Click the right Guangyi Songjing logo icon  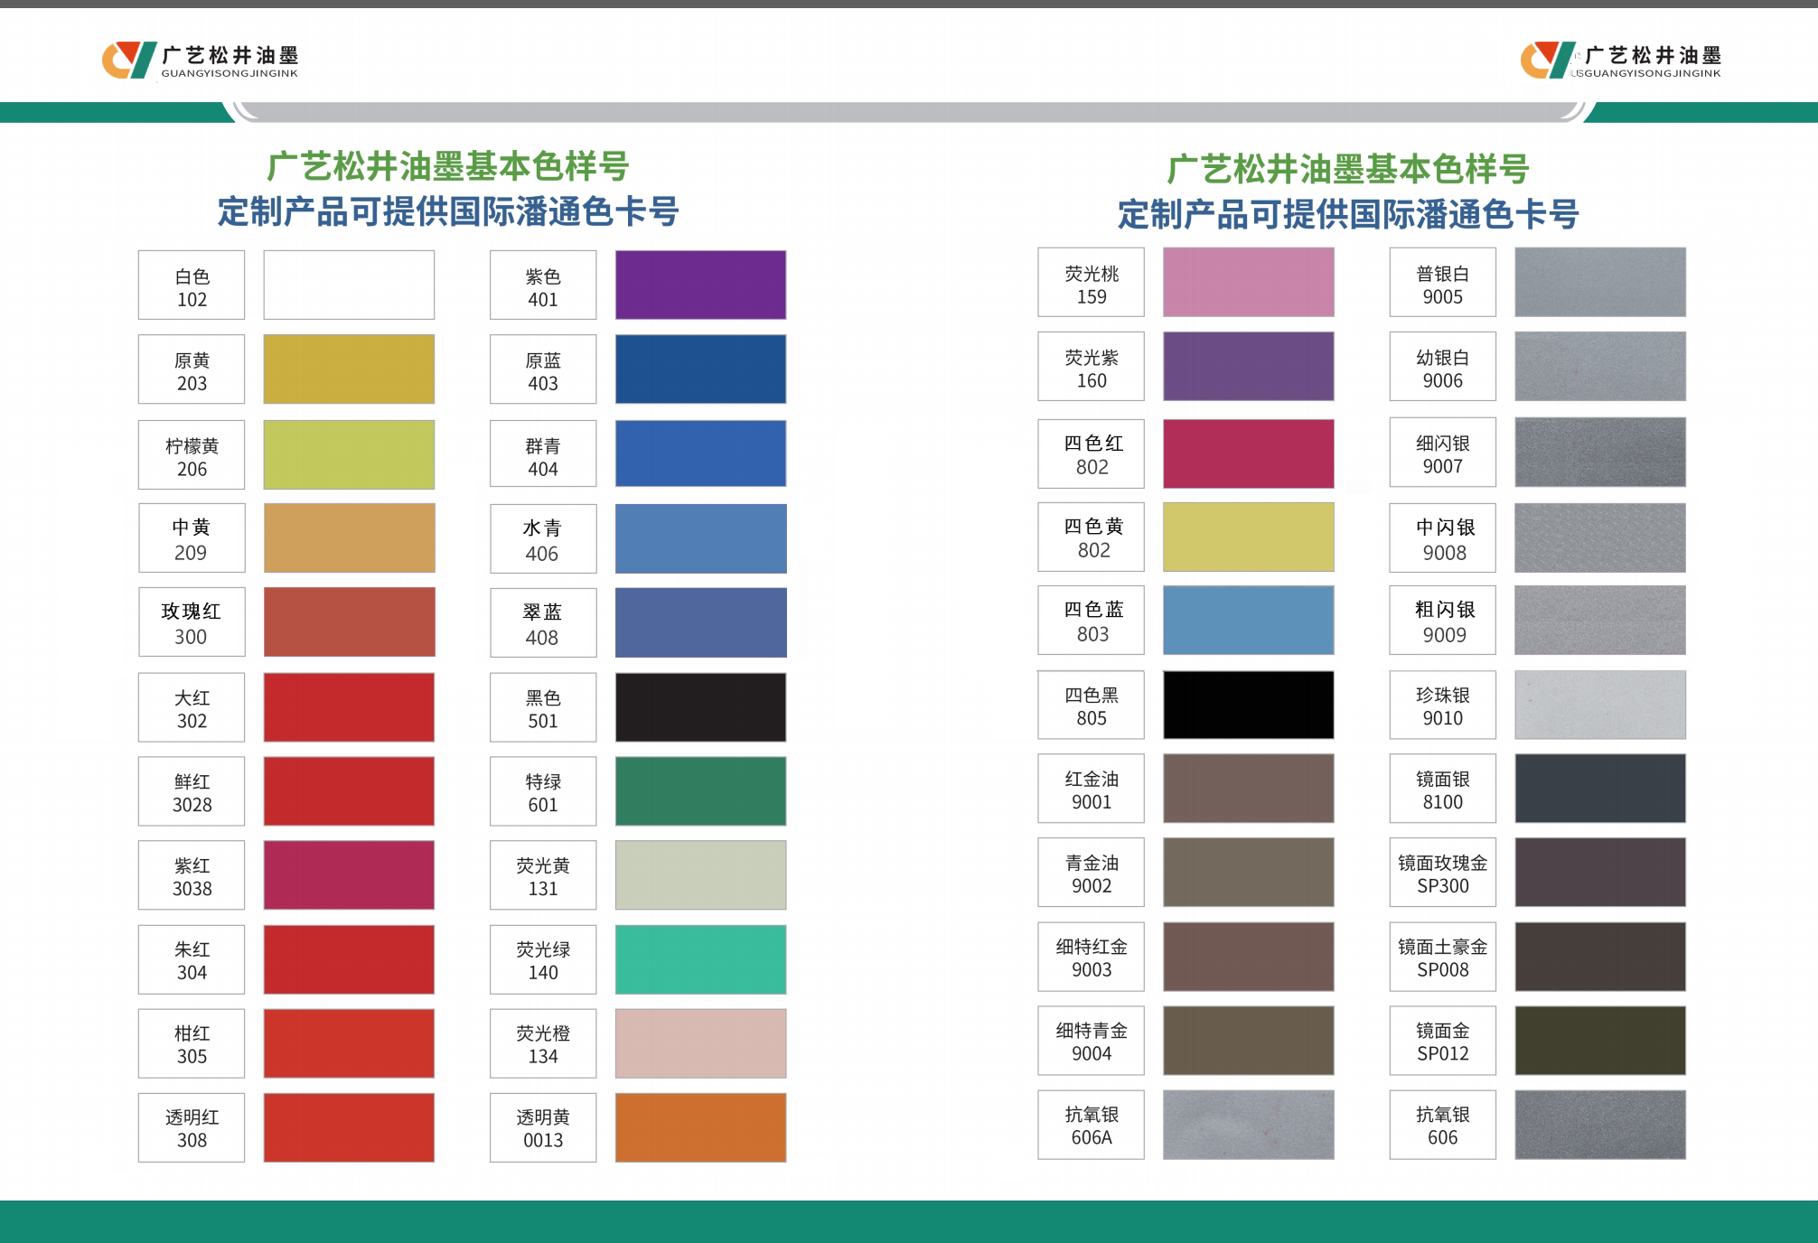click(1549, 61)
